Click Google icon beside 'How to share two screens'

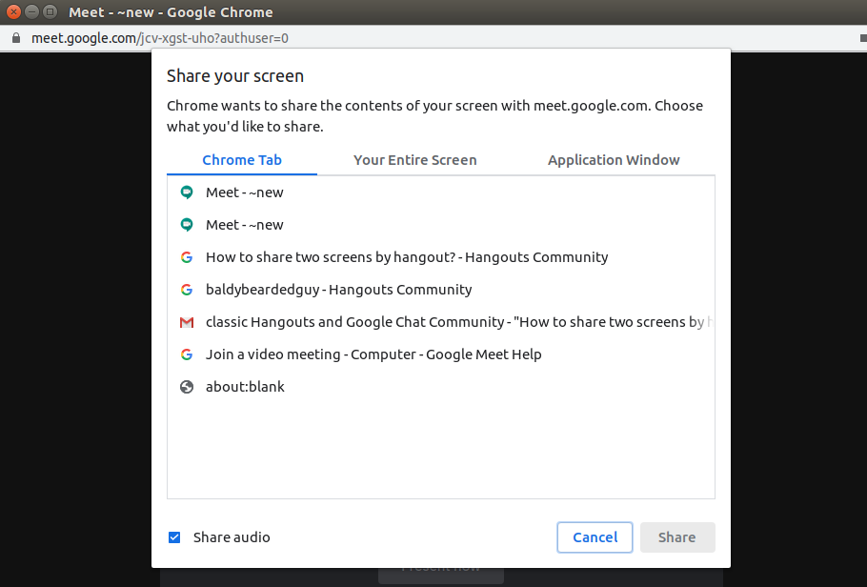click(187, 257)
